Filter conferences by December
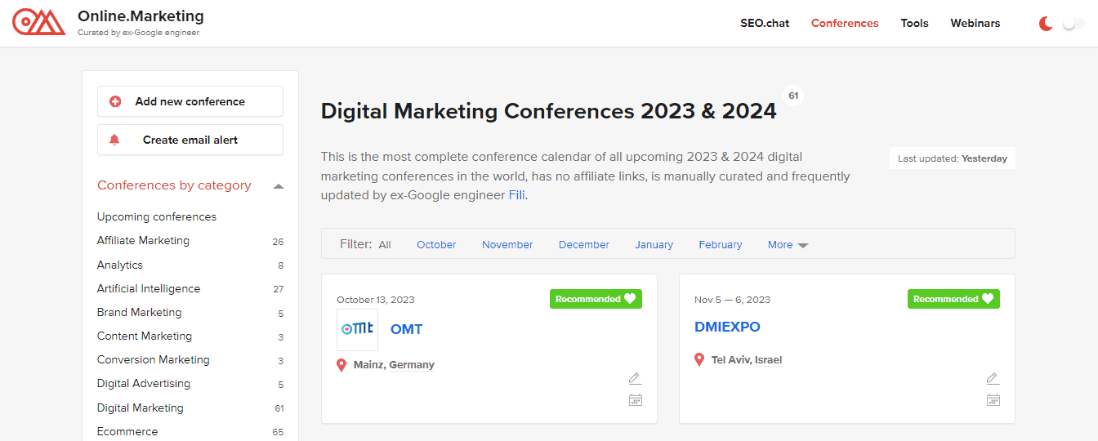Viewport: 1098px width, 441px height. (x=584, y=245)
